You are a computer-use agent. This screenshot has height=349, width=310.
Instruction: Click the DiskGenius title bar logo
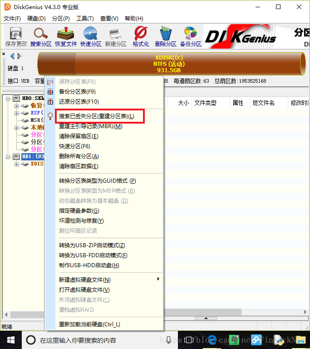click(x=7, y=7)
